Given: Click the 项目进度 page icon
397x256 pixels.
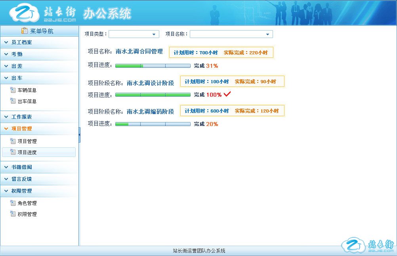Looking at the screenshot, I should (13, 152).
